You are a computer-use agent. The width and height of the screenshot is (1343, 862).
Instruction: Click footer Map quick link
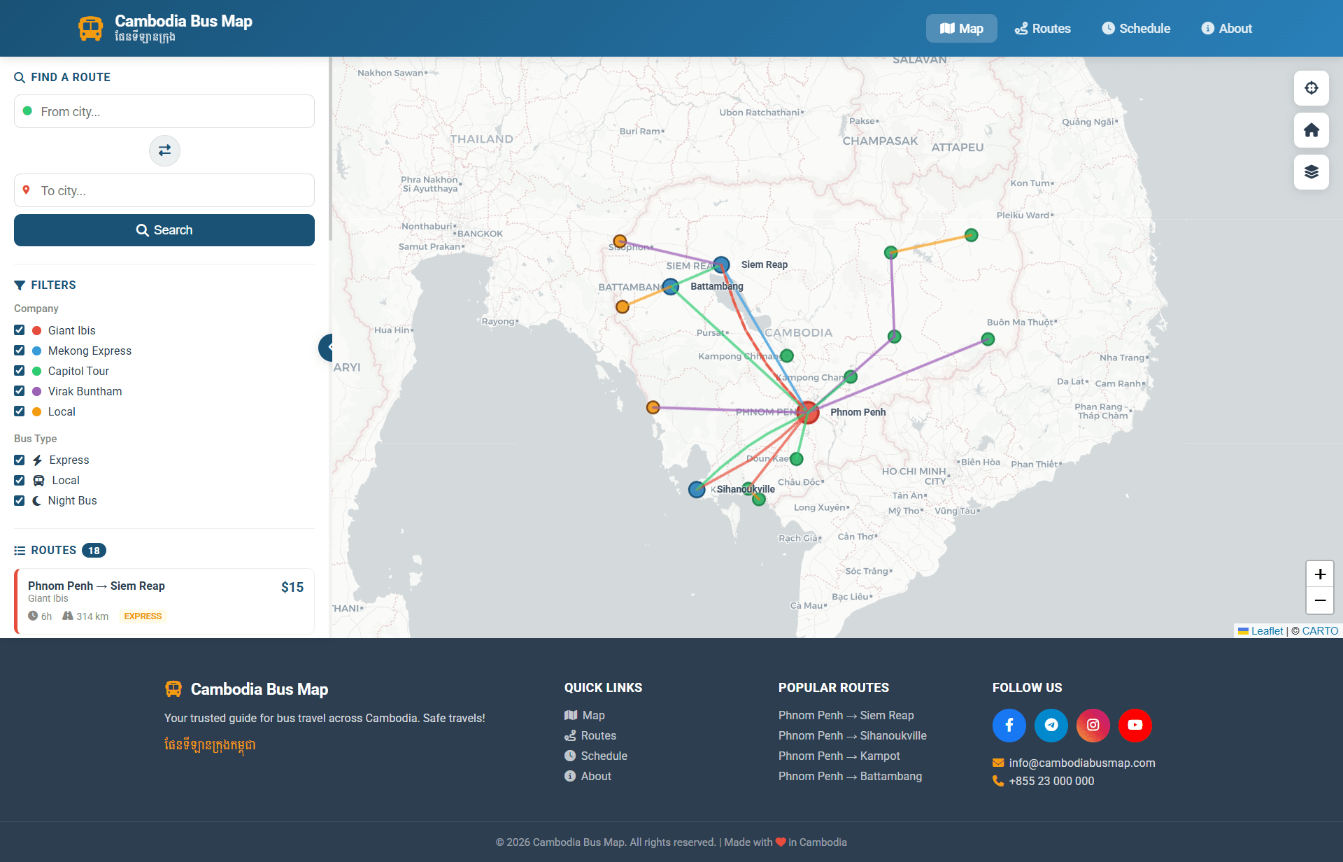(585, 715)
